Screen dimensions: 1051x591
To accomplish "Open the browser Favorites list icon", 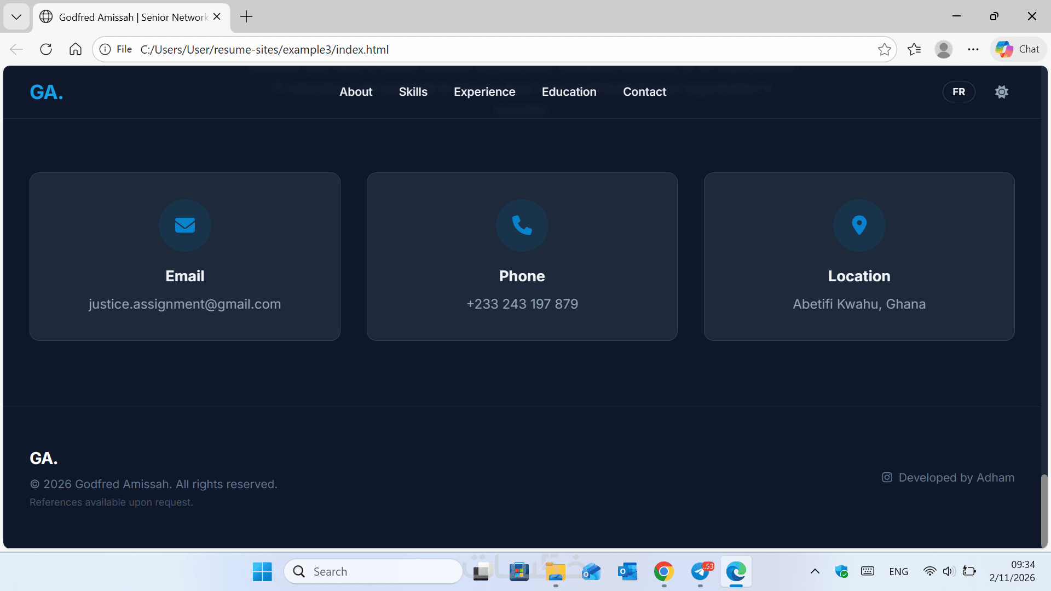I will [914, 49].
